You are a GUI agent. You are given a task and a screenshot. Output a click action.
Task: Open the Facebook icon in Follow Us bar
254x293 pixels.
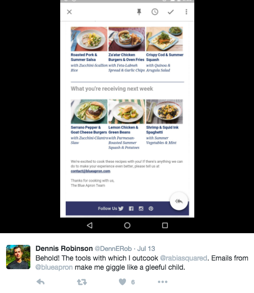pos(131,208)
